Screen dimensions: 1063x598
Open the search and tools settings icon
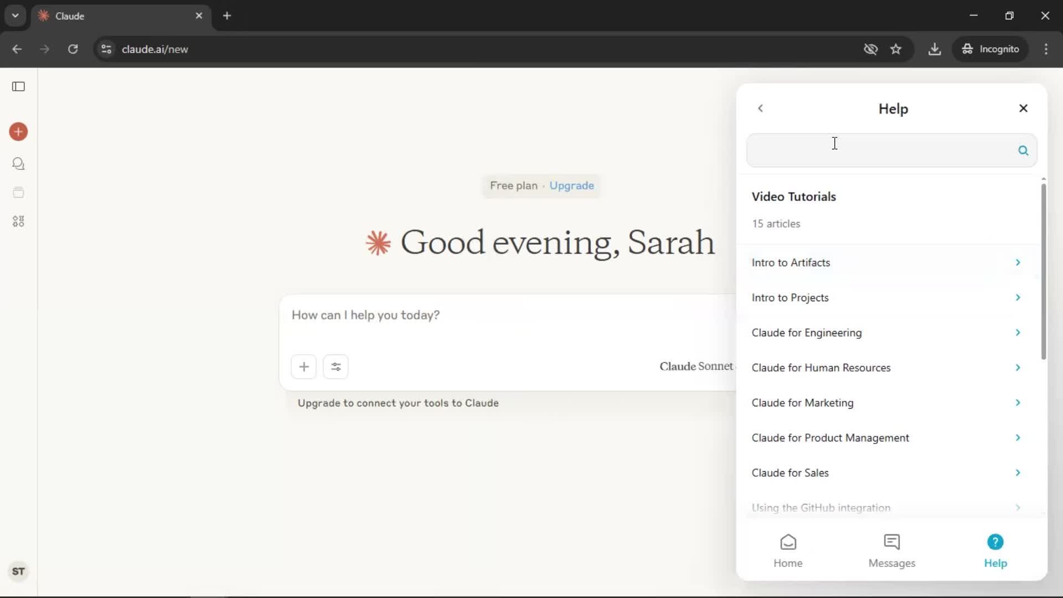(x=336, y=367)
